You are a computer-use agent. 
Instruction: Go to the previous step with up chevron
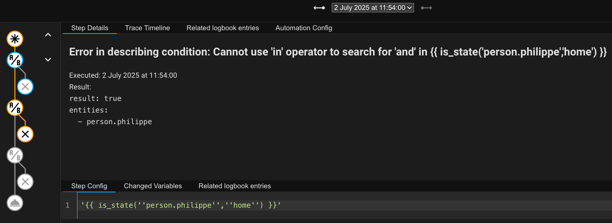coord(48,35)
